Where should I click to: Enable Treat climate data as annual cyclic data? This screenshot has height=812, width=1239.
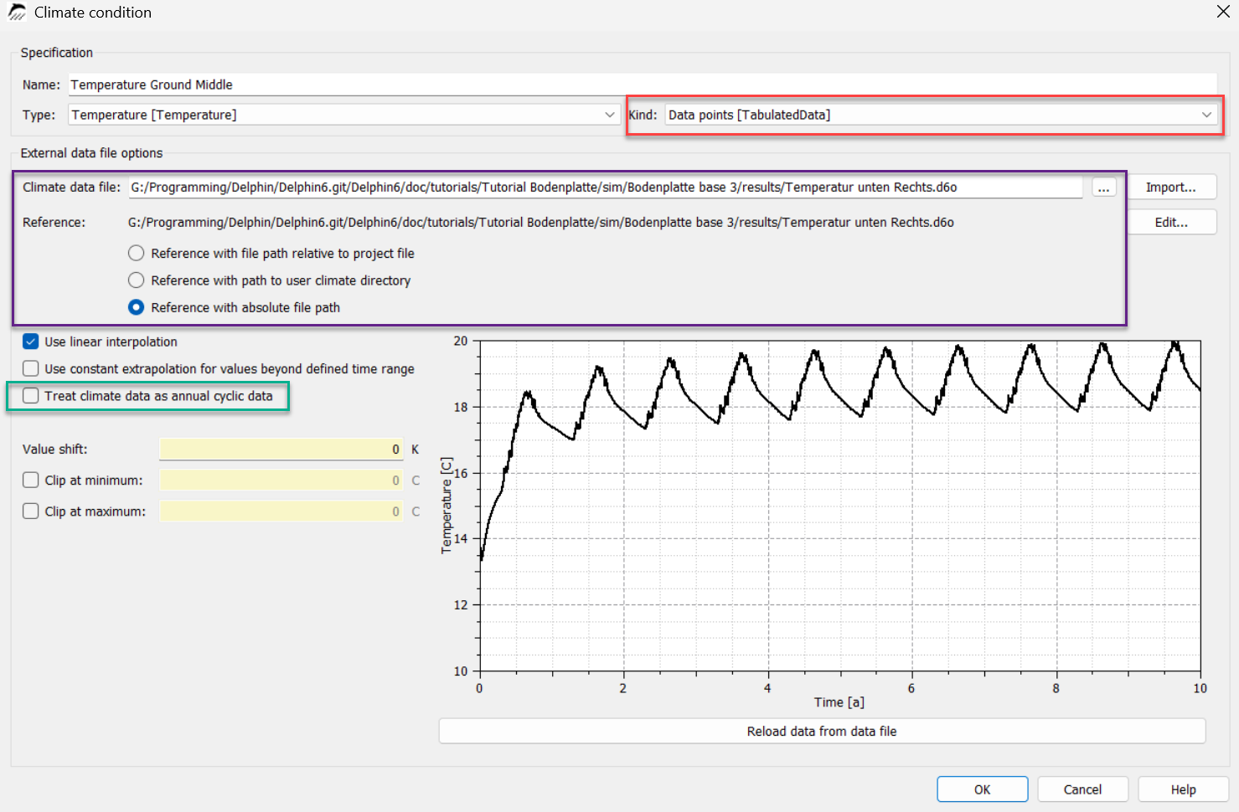click(x=31, y=396)
